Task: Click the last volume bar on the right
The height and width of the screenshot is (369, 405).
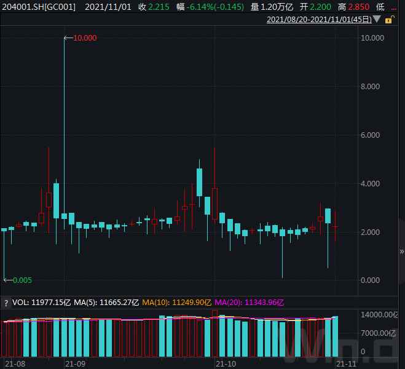Action: 335,336
